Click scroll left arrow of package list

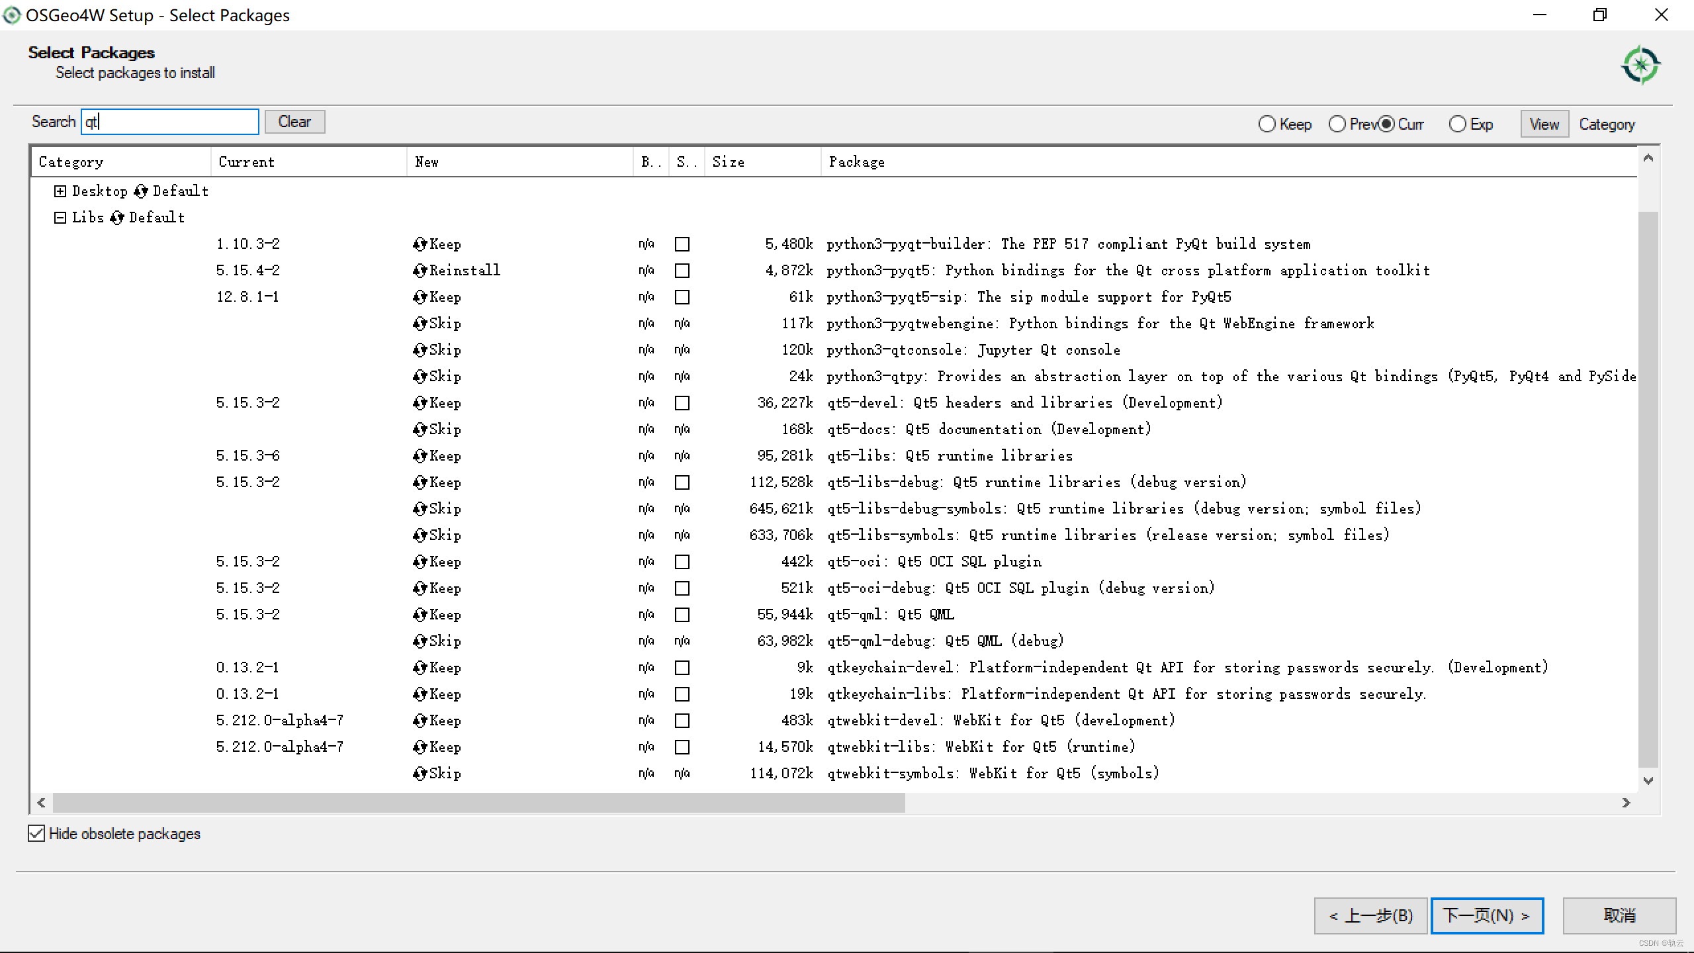(x=41, y=803)
